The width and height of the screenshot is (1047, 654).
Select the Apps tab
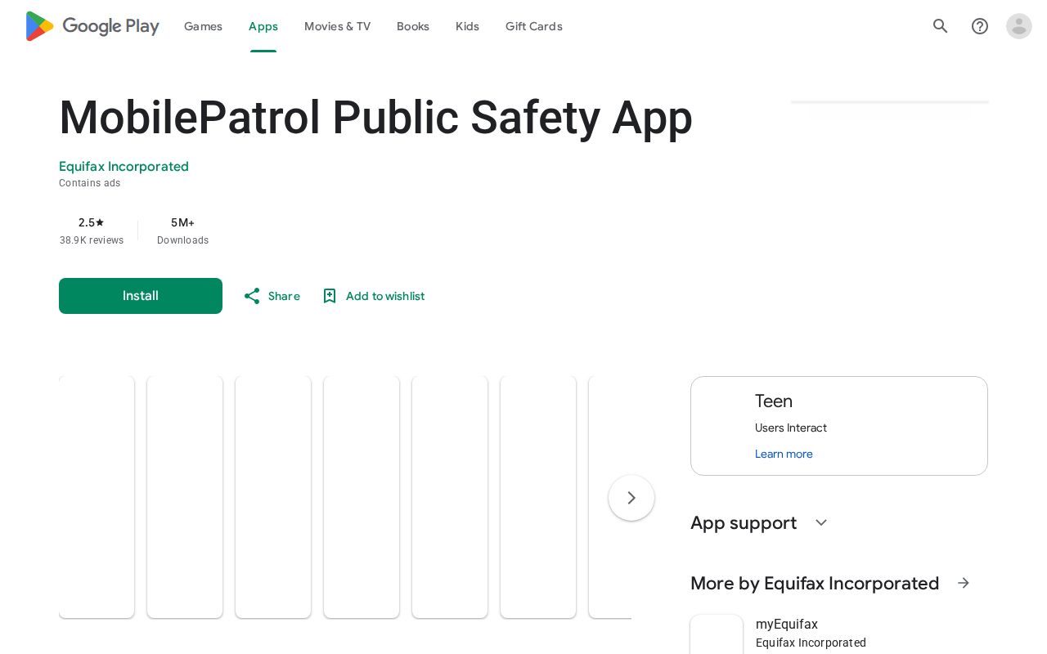[x=263, y=26]
